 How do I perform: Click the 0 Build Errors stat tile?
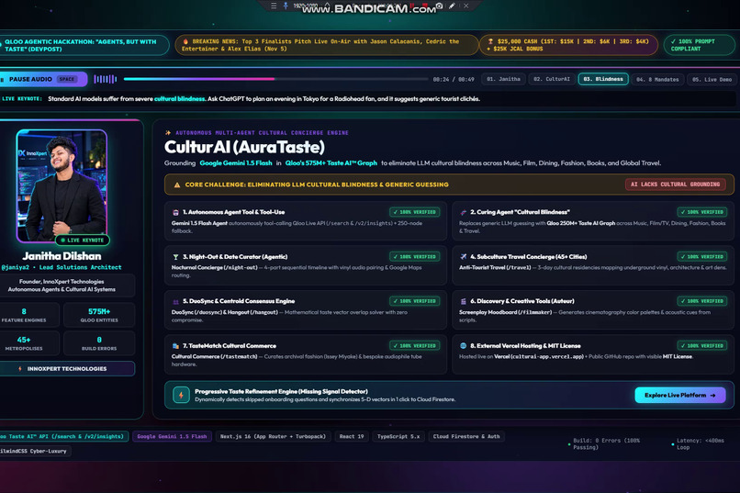99,343
